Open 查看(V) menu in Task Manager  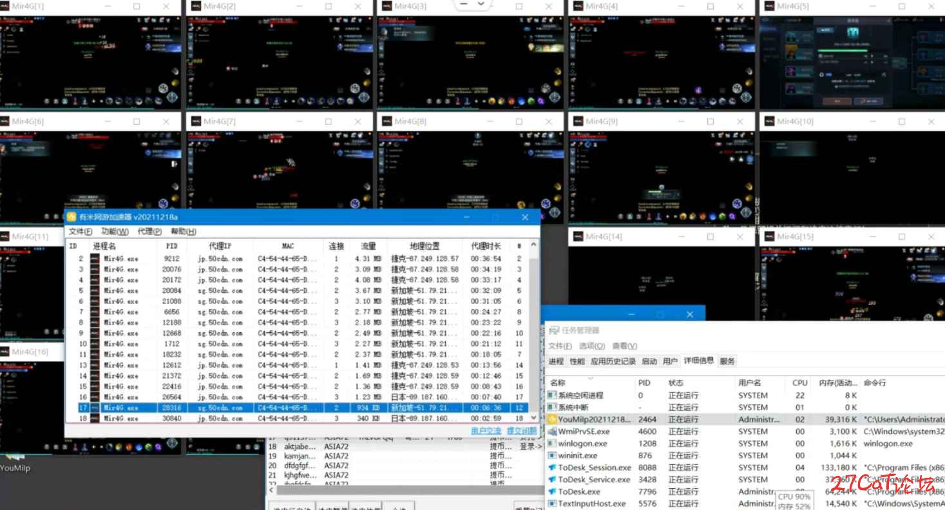click(x=624, y=346)
